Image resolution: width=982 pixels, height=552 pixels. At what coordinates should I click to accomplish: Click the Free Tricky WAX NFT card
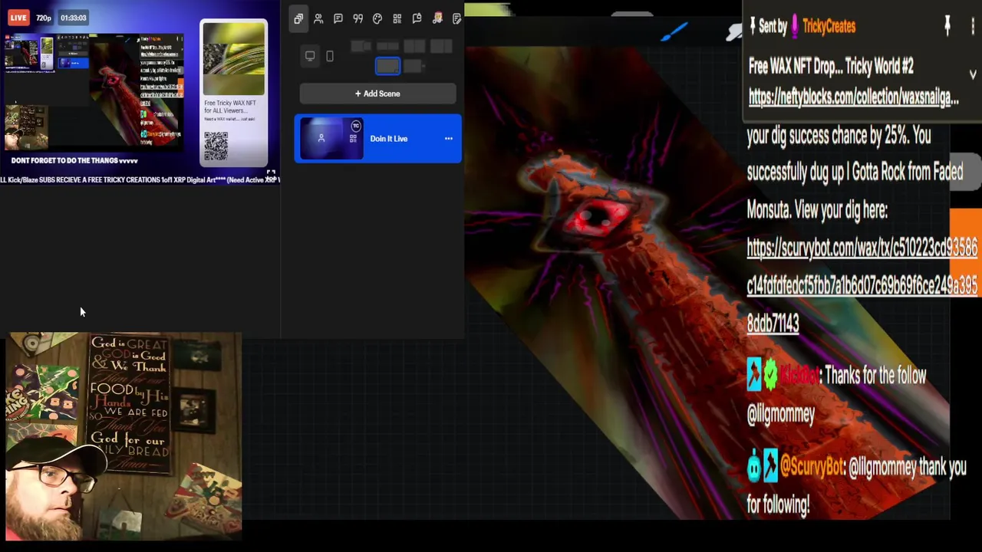pyautogui.click(x=233, y=94)
